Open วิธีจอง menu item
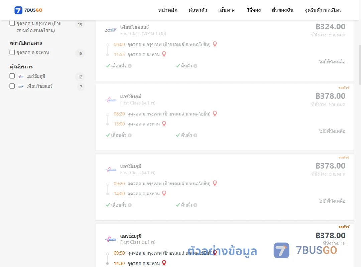 click(253, 10)
